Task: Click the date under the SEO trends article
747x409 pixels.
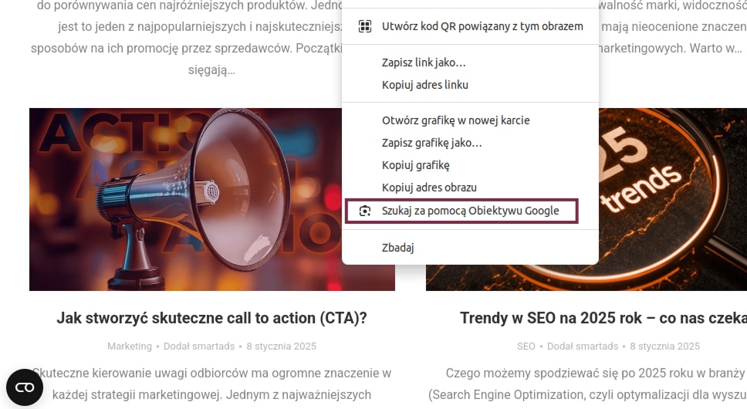Action: [664, 346]
